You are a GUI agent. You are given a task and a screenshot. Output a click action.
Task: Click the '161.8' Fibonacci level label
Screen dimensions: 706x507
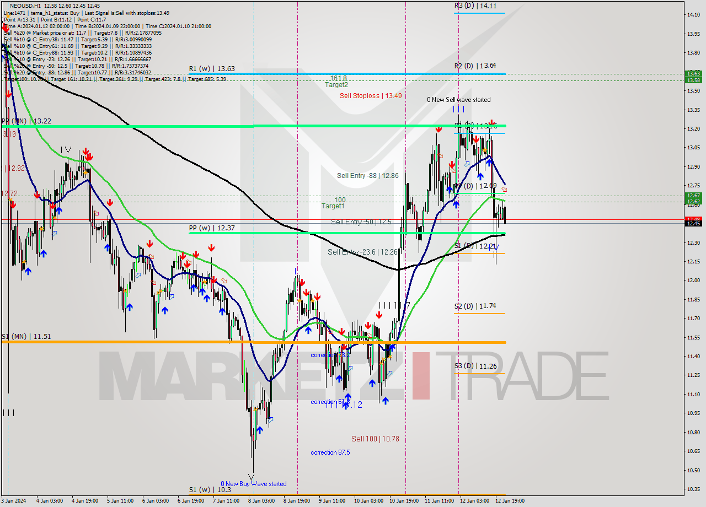tap(338, 78)
